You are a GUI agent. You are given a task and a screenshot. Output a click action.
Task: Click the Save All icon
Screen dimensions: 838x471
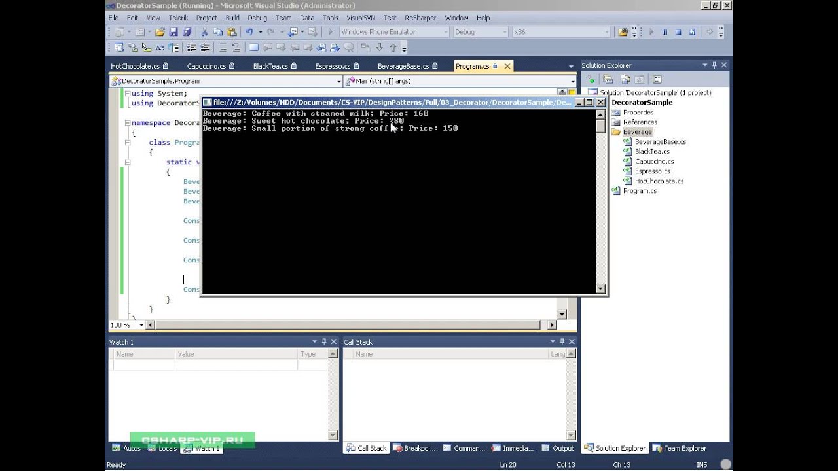[x=187, y=31]
